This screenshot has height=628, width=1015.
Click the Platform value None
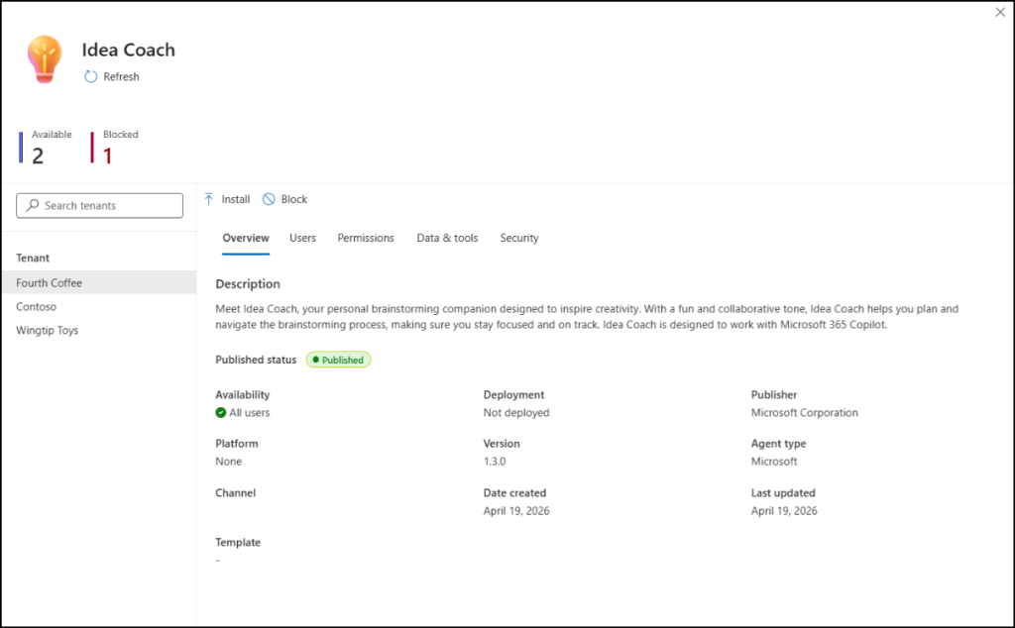coord(229,462)
